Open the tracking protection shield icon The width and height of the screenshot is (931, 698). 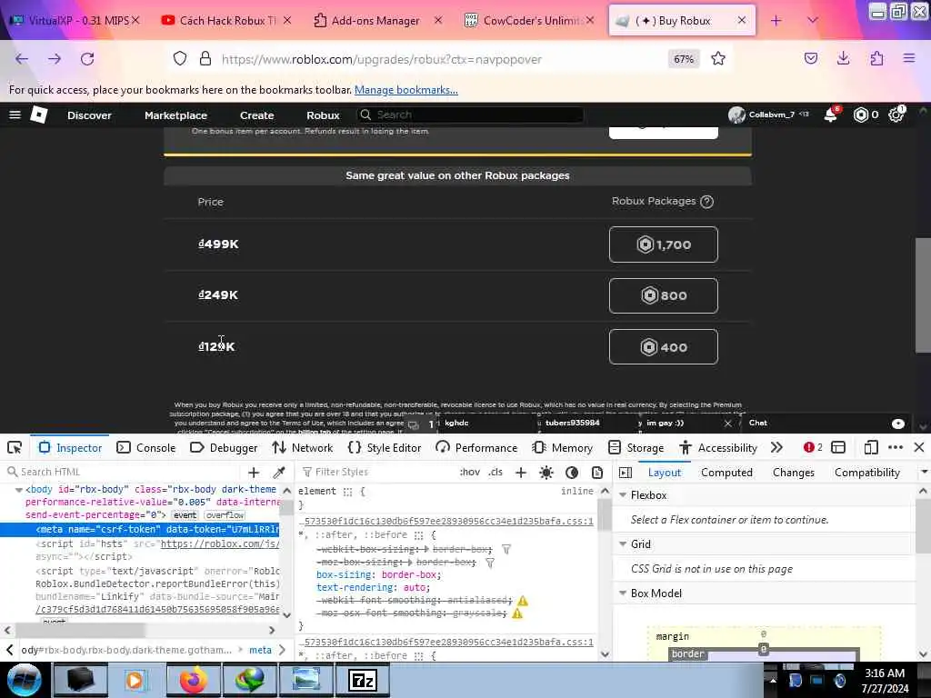click(180, 59)
